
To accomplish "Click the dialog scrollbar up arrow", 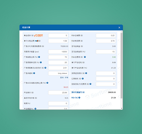I will pyautogui.click(x=121, y=32).
